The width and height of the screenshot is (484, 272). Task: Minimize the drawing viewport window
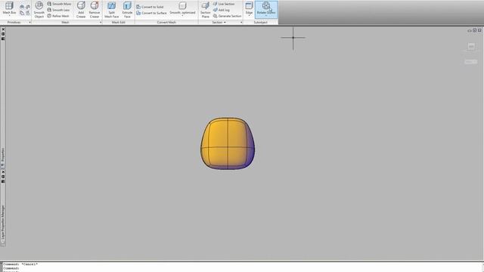click(470, 30)
